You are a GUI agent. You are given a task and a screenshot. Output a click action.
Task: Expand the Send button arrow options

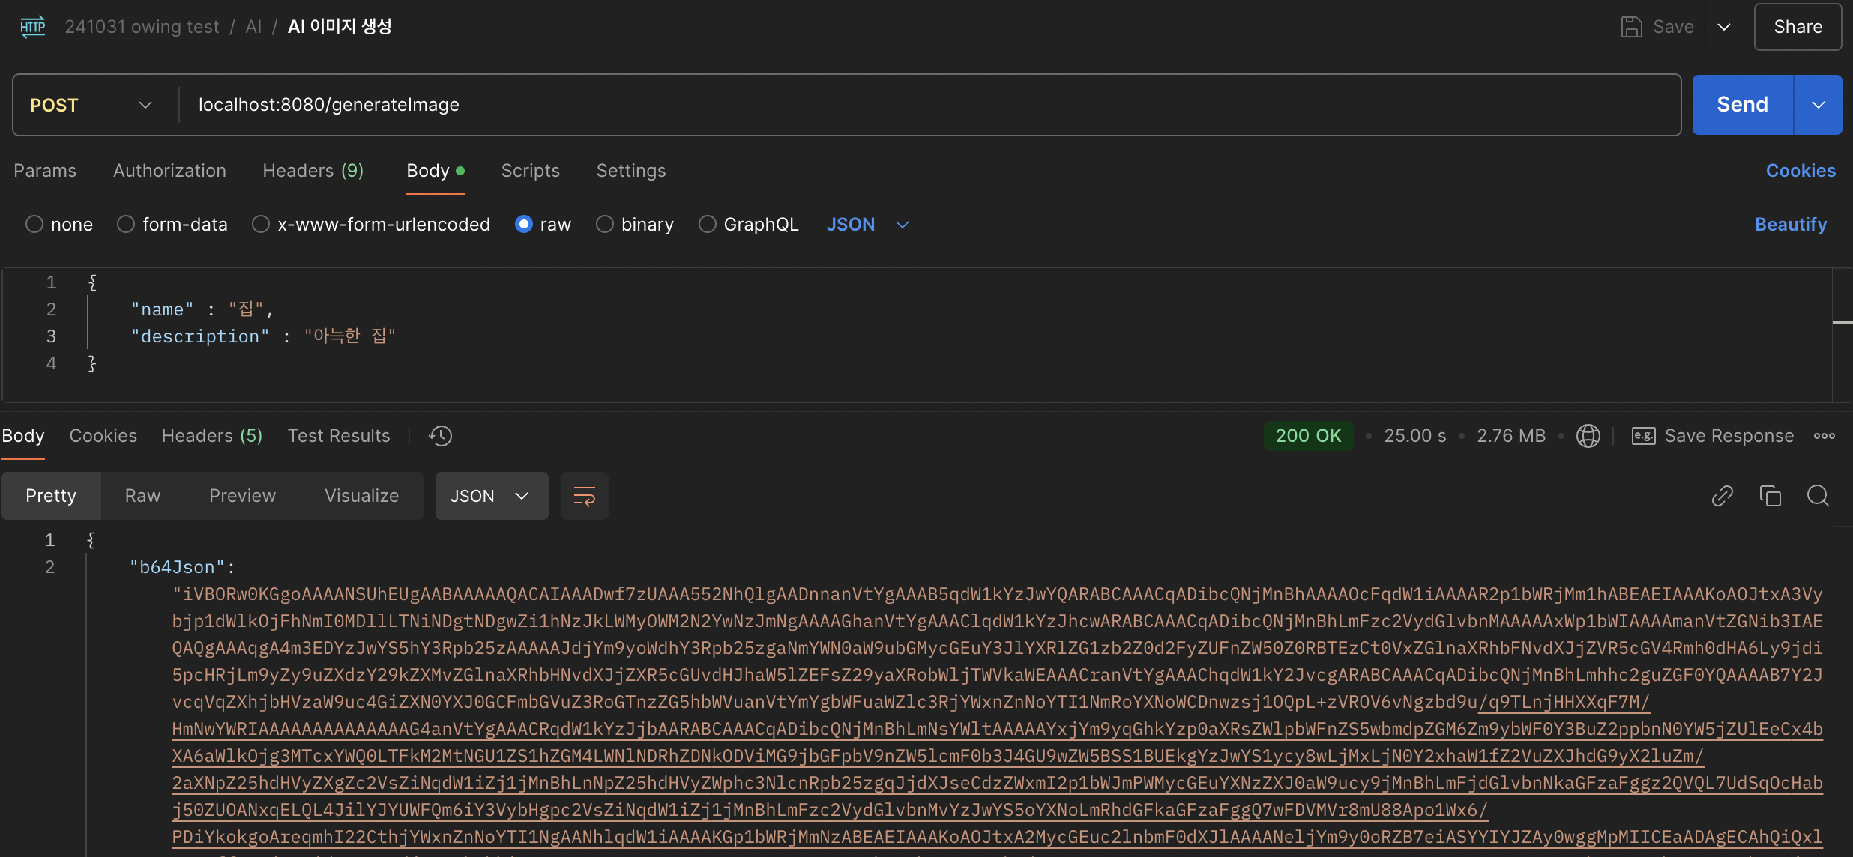tap(1818, 105)
